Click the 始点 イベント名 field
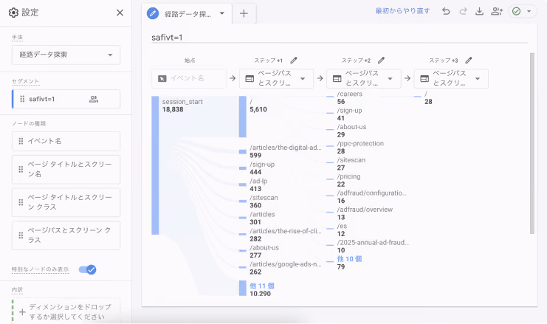The height and width of the screenshot is (324, 547). (189, 78)
